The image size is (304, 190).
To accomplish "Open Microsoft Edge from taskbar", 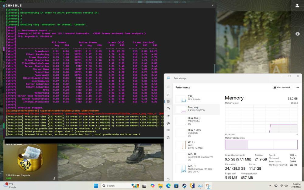I will 168,186.
